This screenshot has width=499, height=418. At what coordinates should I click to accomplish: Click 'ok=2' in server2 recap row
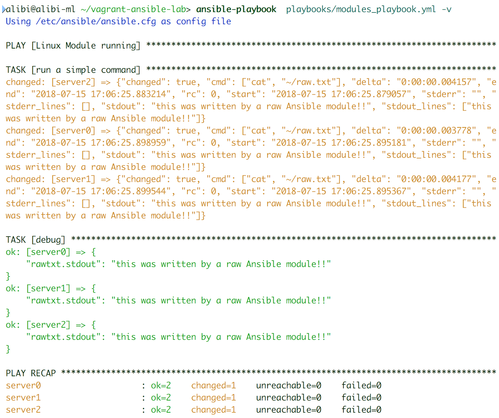point(161,410)
